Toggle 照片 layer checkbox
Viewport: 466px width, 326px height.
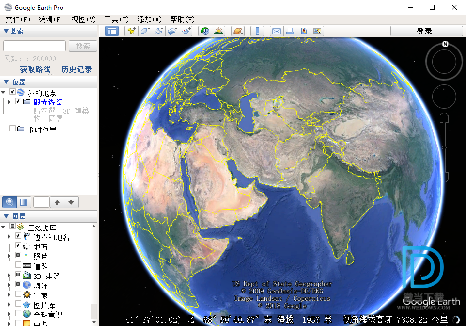tap(18, 256)
